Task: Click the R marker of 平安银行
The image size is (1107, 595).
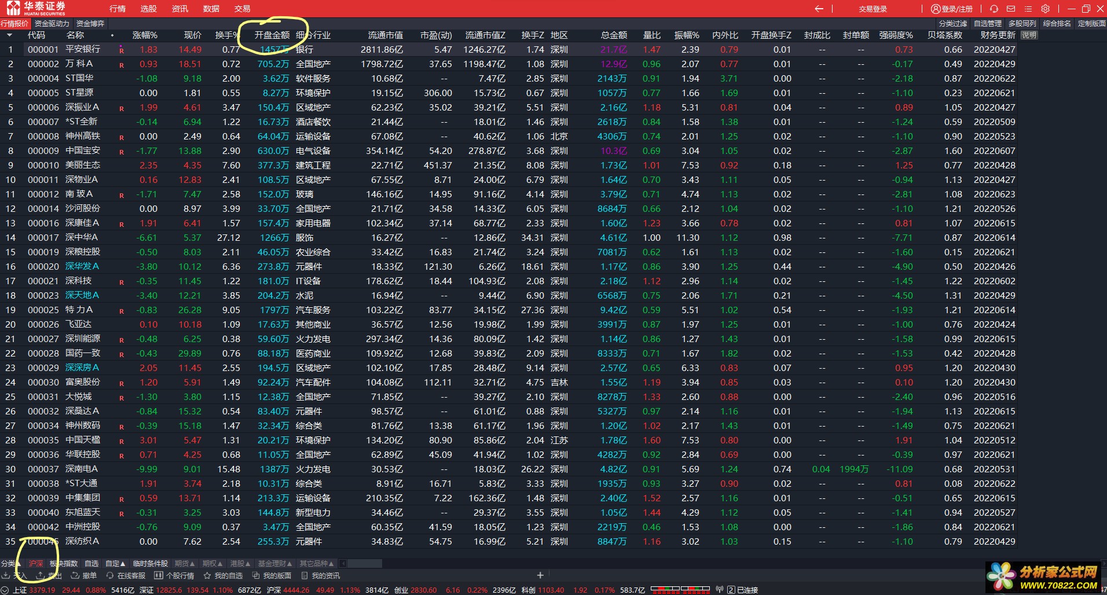Action: coord(122,51)
